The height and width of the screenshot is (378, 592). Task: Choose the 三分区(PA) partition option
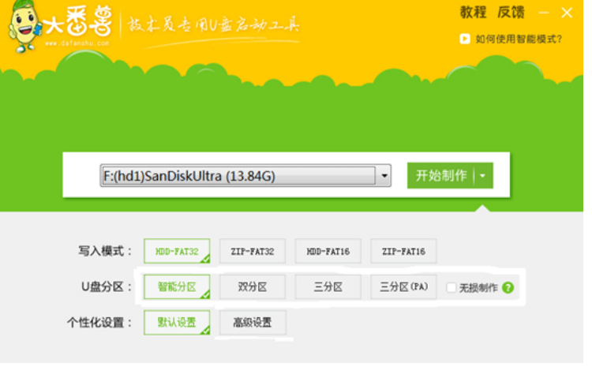tap(403, 286)
